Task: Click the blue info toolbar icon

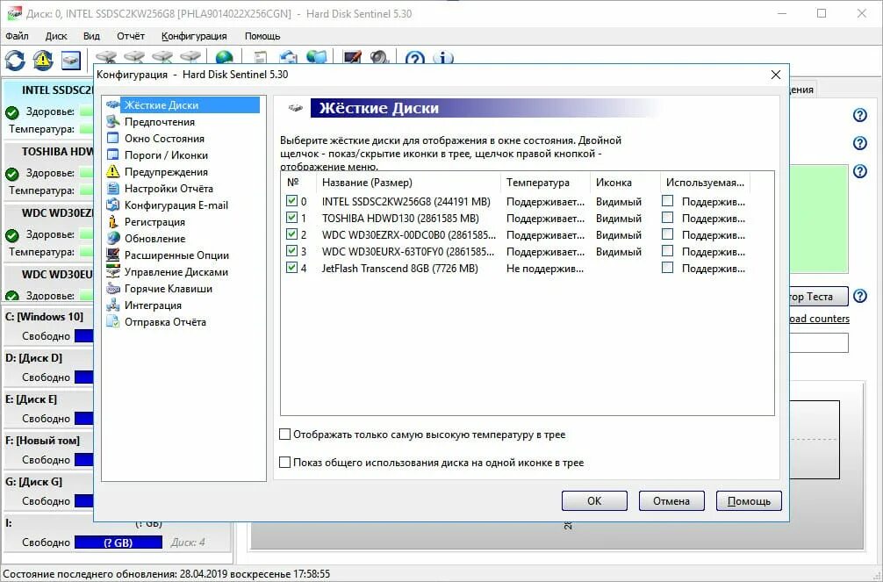Action: [443, 57]
